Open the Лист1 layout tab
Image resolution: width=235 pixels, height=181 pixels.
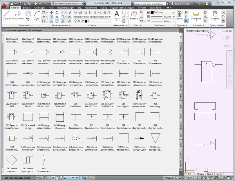coord(210,173)
